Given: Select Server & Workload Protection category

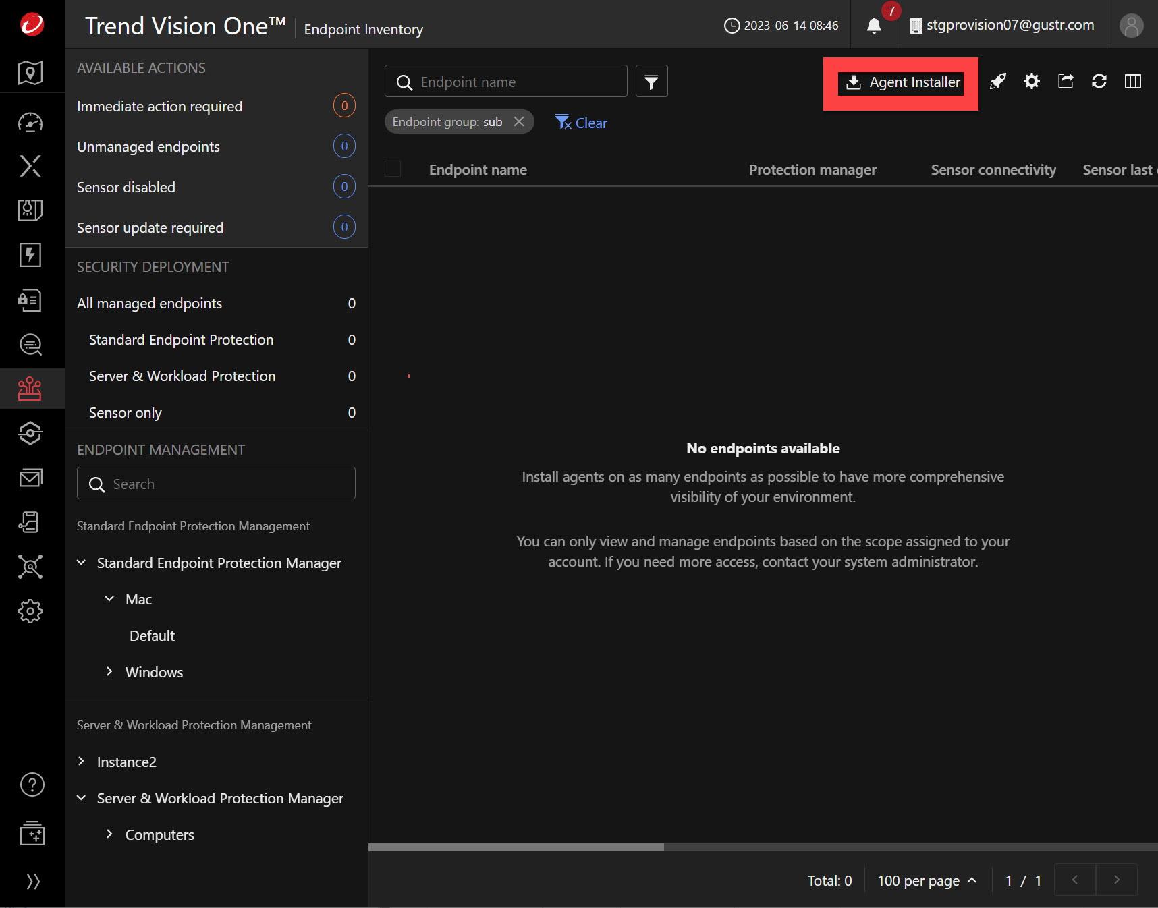Looking at the screenshot, I should coord(182,376).
